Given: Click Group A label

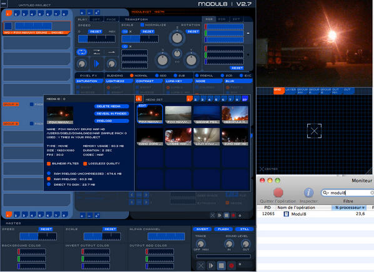Looking at the screenshot, I should tap(11, 104).
